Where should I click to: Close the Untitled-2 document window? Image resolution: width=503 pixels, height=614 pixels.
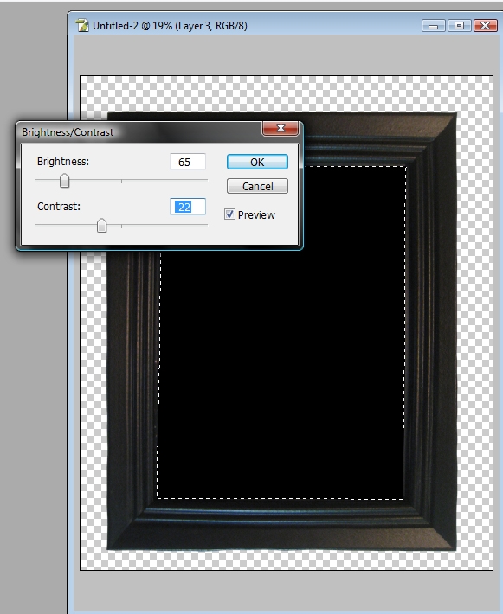[x=486, y=26]
